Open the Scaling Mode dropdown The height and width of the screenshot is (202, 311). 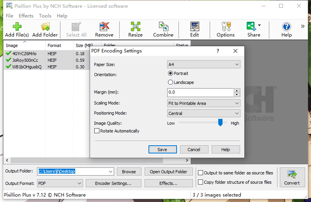(x=204, y=103)
